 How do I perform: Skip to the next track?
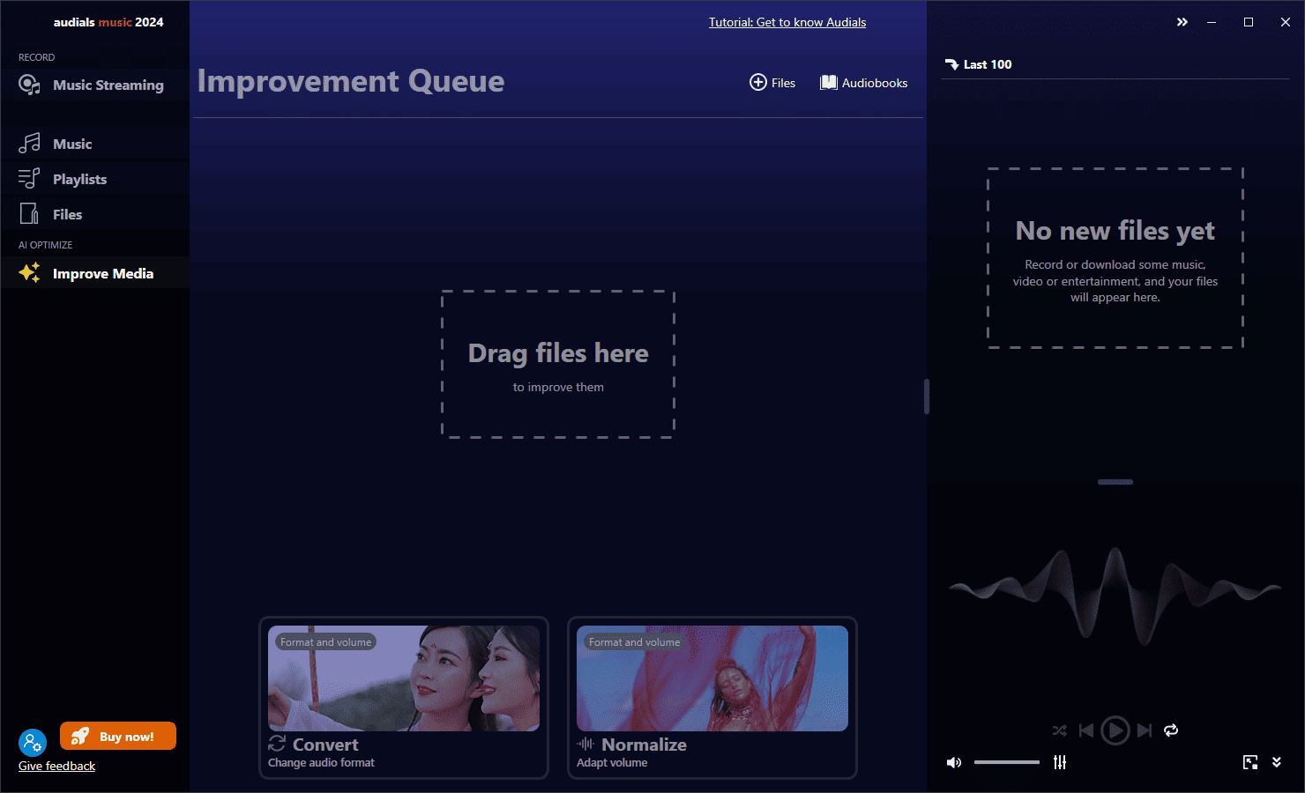pyautogui.click(x=1145, y=730)
